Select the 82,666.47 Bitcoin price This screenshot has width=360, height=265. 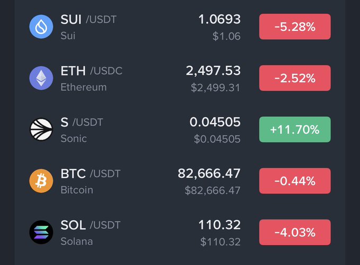click(209, 174)
